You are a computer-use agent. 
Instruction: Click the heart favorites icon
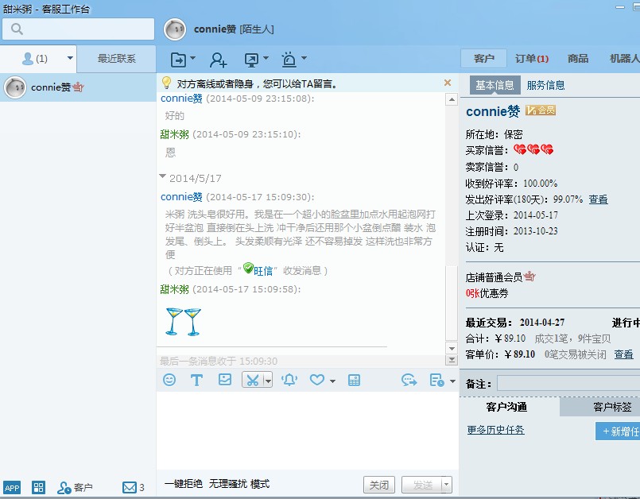click(x=316, y=381)
